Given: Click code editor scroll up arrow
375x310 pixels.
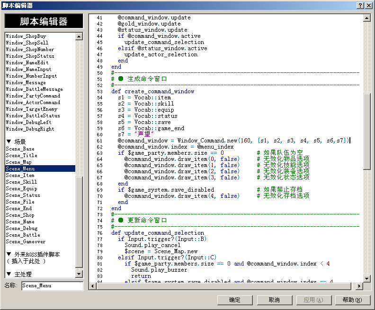Looking at the screenshot, I should [x=367, y=18].
